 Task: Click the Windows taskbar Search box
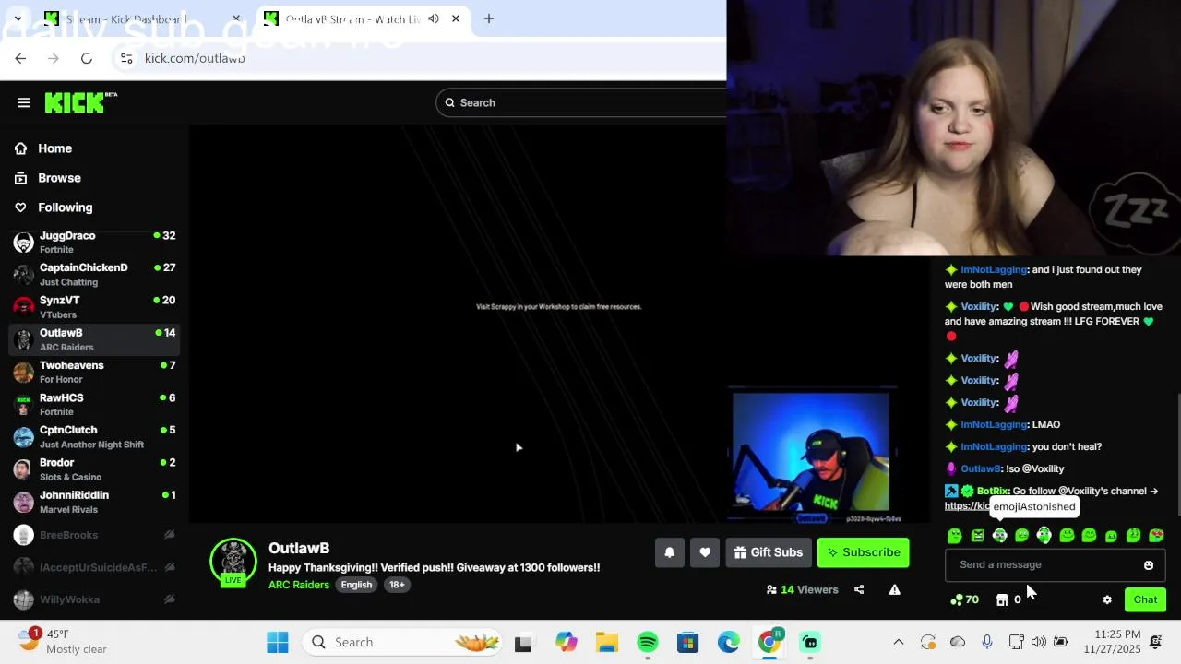[404, 642]
